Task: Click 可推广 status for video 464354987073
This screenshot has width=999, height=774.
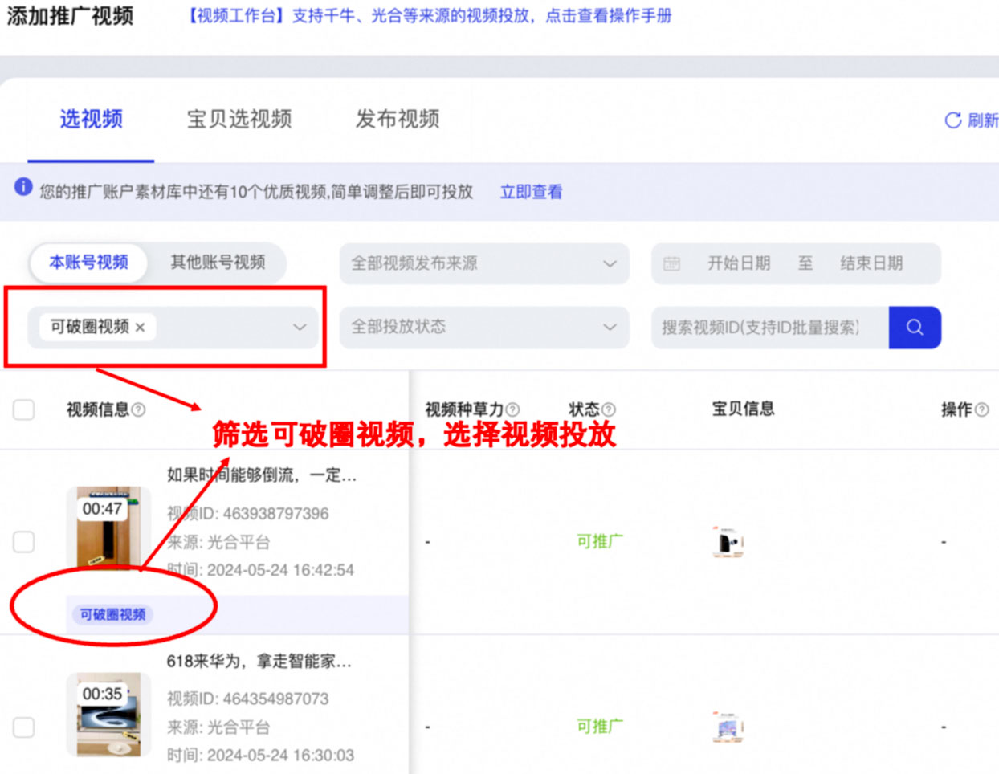Action: (600, 727)
